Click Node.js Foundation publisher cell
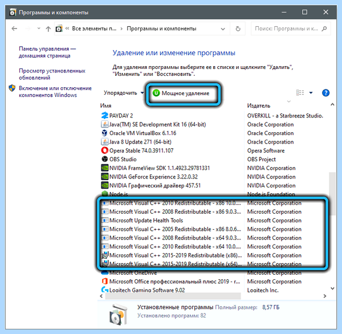Image resolution: width=342 pixels, height=334 pixels. coord(271,194)
